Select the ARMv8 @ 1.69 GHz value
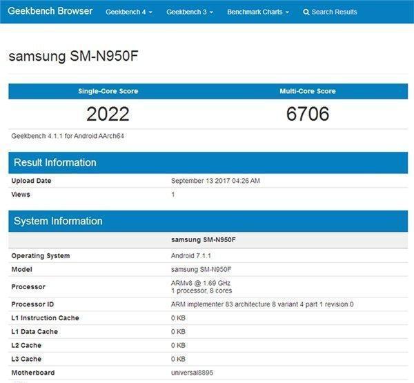This screenshot has height=383, width=414. 201,283
